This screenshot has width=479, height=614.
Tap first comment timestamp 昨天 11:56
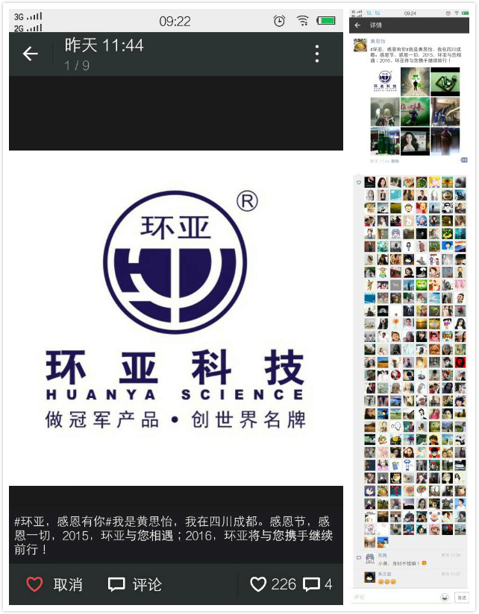pos(451,555)
